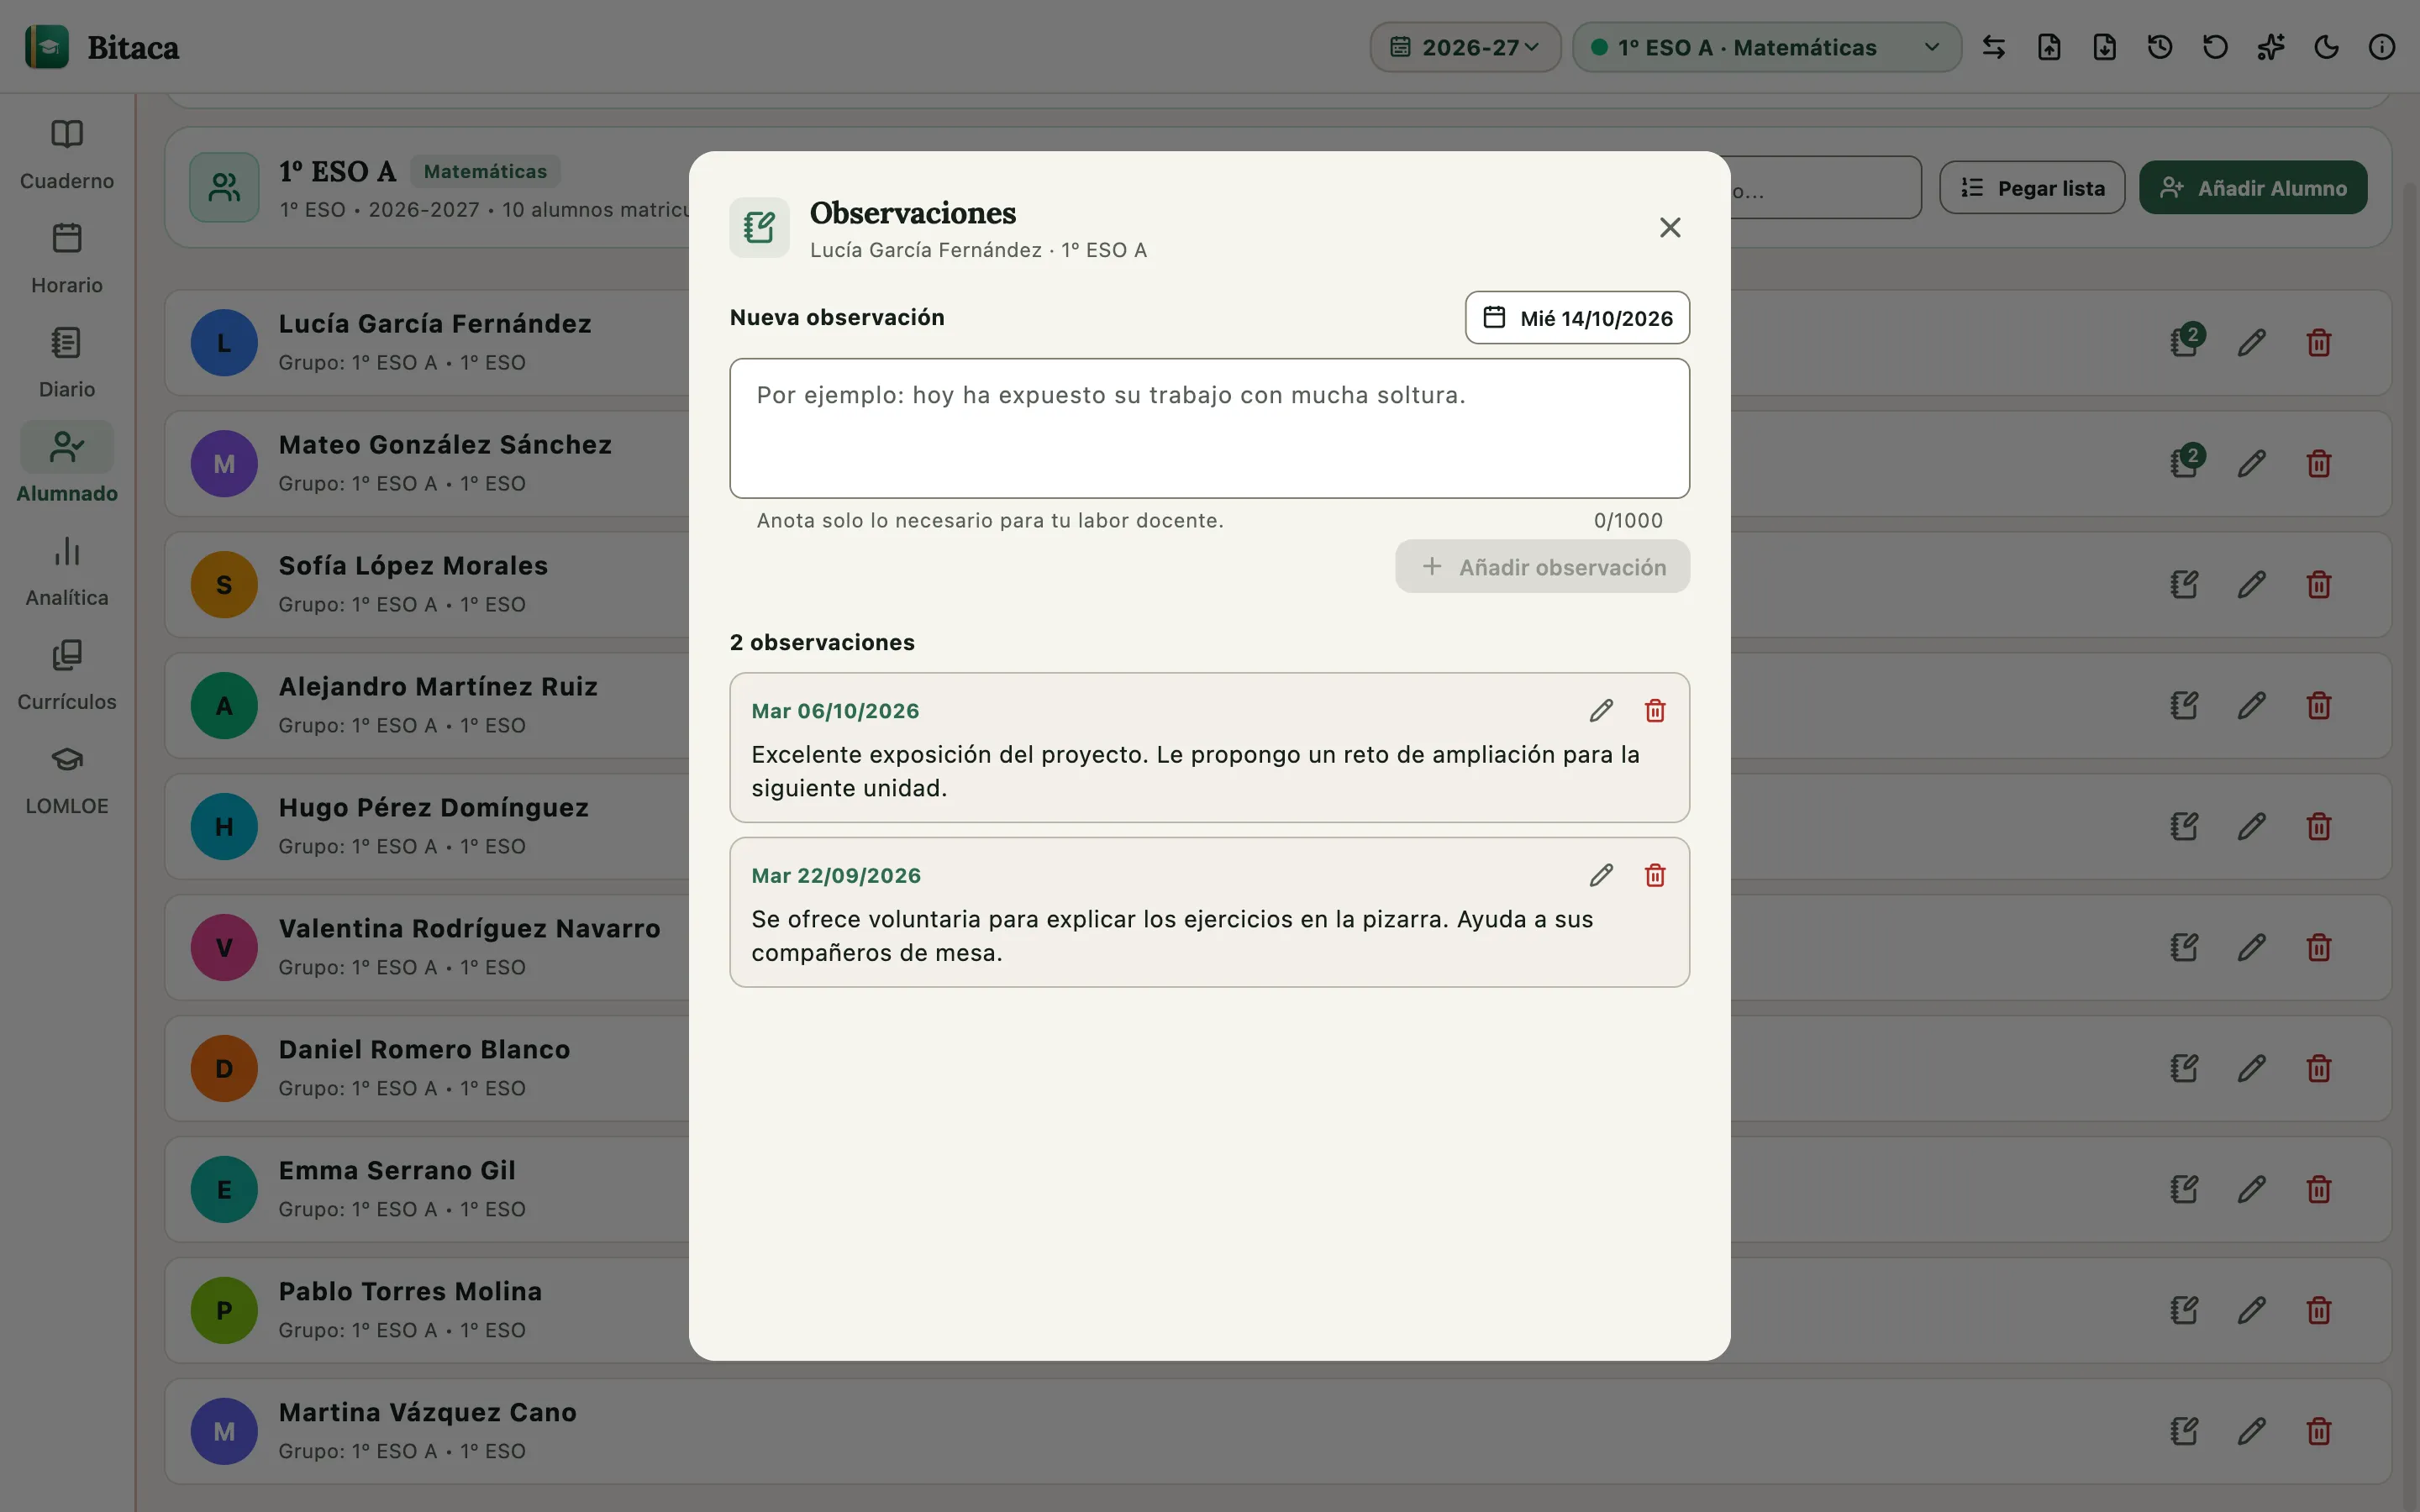
Task: Edit the Mar 22/09/2026 observation
Action: (x=1601, y=876)
